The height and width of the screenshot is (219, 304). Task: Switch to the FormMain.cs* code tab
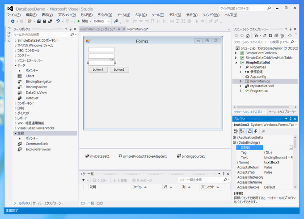pos(138,29)
